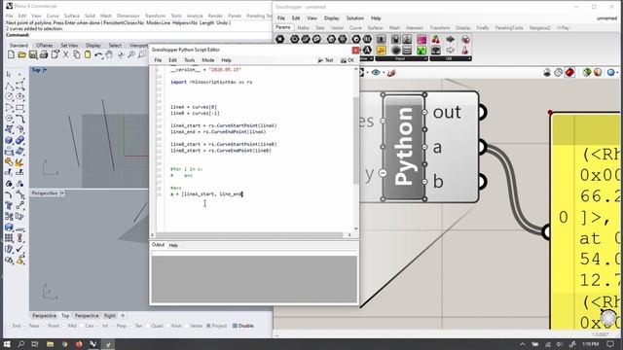Switch to the Kangaroo2 tab in Grasshopper

pyautogui.click(x=539, y=28)
